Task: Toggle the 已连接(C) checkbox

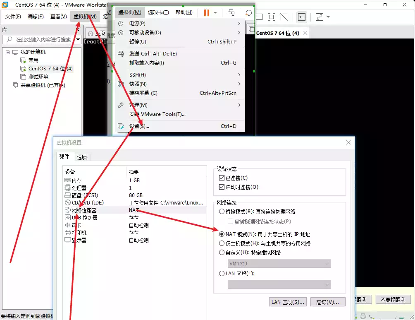Action: (x=222, y=178)
